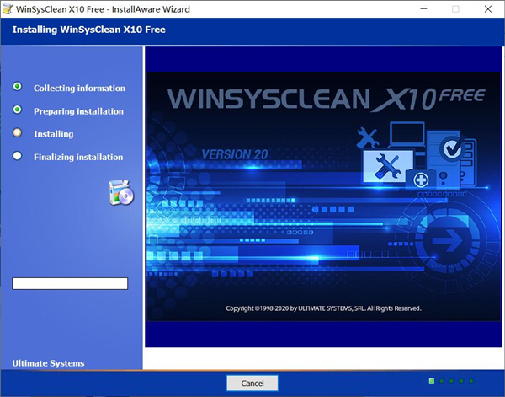Click the window title bar app icon
The height and width of the screenshot is (397, 505).
pos(8,9)
